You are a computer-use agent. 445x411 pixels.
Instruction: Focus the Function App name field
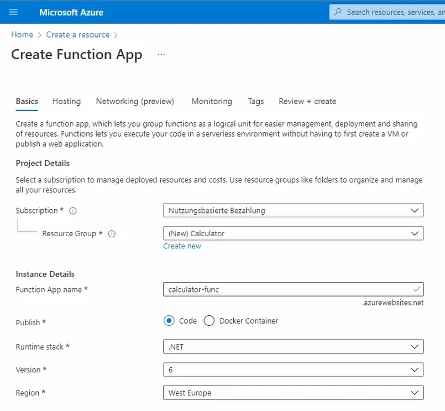tap(293, 289)
